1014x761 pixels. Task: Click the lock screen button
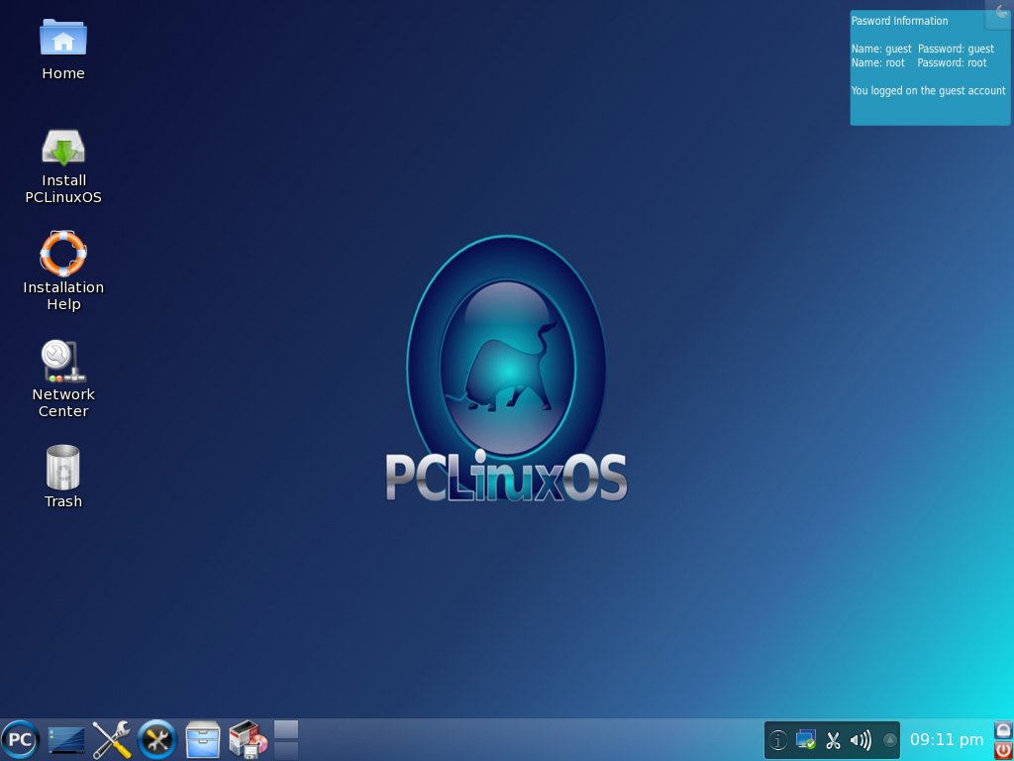pos(1003,730)
